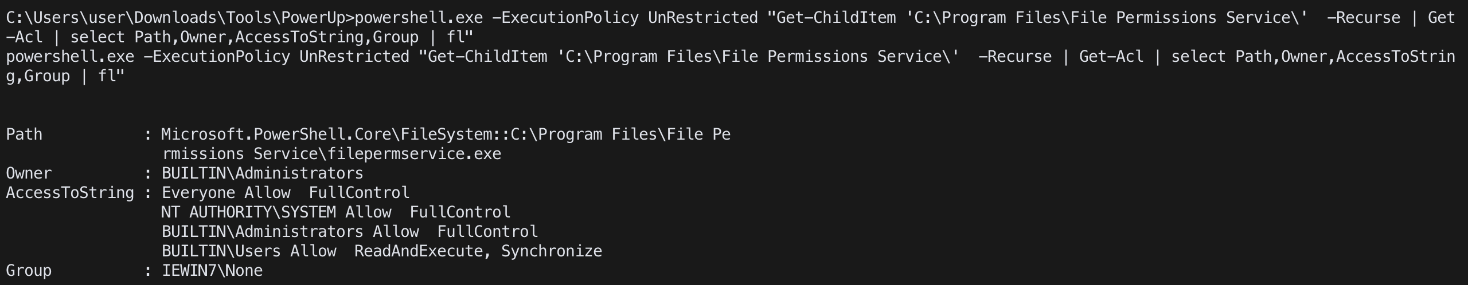Click the 'C:\Users\user\Downloads\Tools\PowerUp>' prompt
This screenshot has width=1468, height=285.
point(180,18)
